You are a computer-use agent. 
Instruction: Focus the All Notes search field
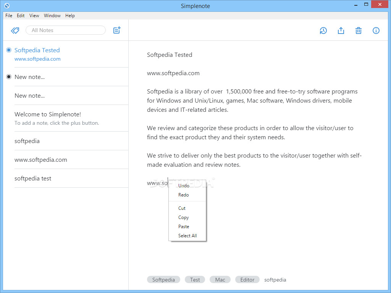(66, 30)
